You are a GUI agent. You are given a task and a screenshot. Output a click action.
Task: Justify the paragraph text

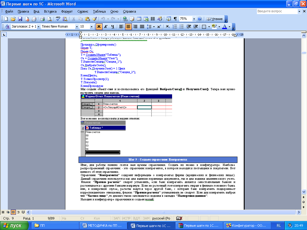coord(142,27)
